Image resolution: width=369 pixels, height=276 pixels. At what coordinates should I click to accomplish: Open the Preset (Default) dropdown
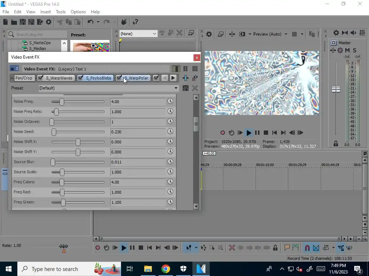pos(108,88)
